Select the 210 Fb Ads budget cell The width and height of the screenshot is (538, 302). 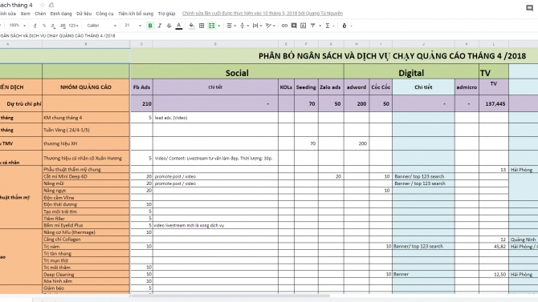click(x=141, y=103)
